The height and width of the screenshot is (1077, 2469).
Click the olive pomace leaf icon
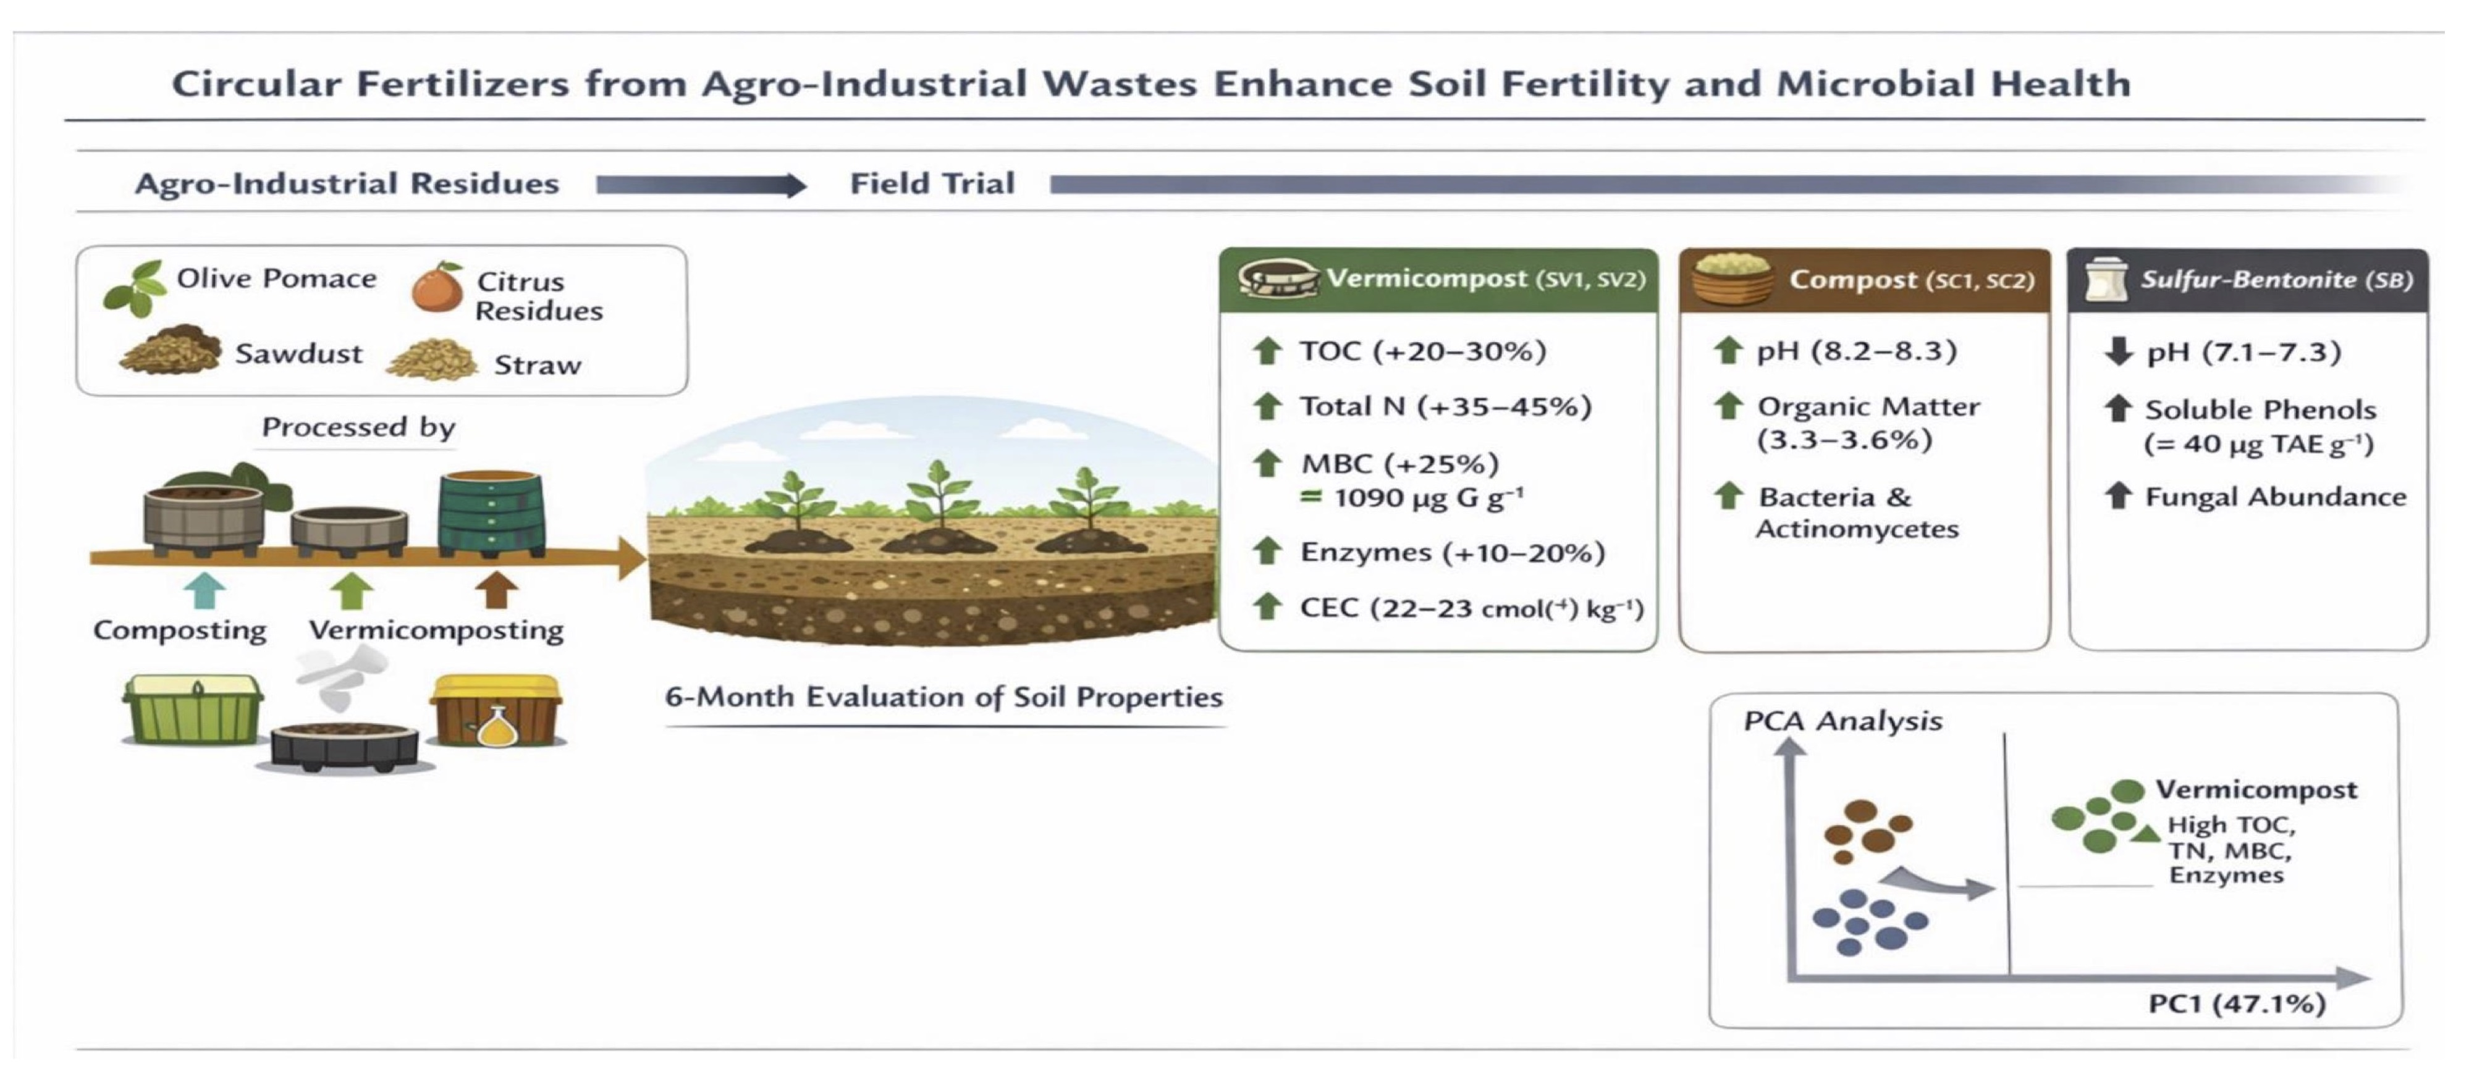[133, 288]
